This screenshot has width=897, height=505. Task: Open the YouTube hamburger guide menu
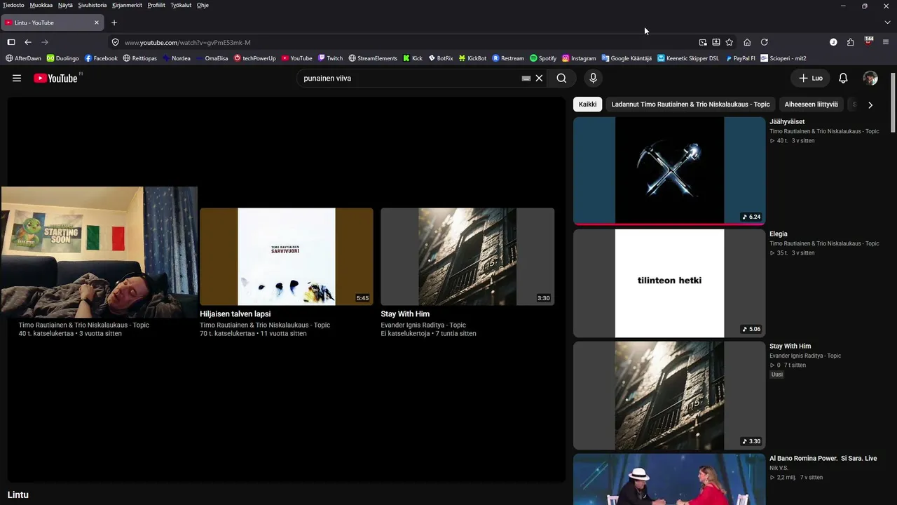[x=17, y=79]
